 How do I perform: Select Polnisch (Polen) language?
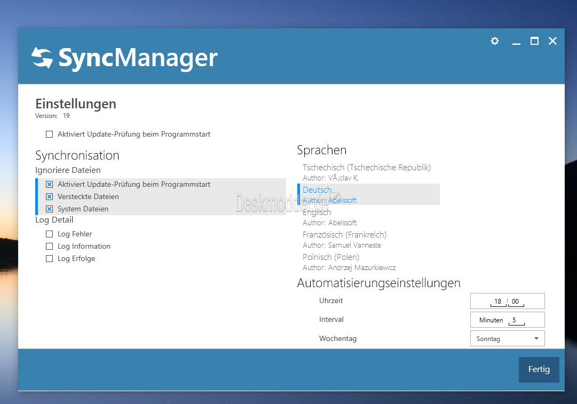coord(369,262)
